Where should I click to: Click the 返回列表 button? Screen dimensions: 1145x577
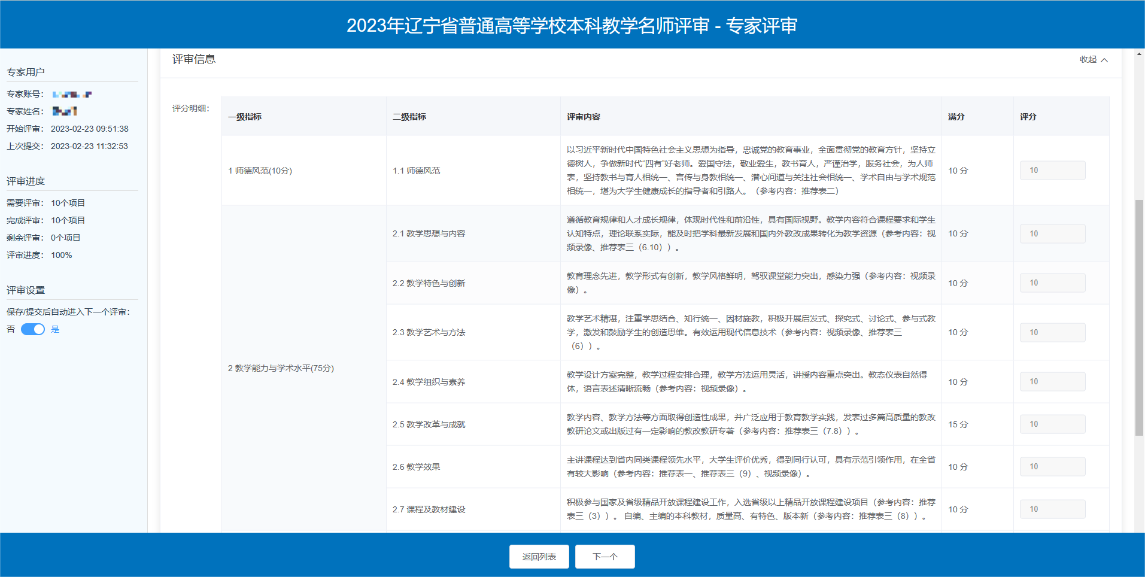tap(539, 557)
